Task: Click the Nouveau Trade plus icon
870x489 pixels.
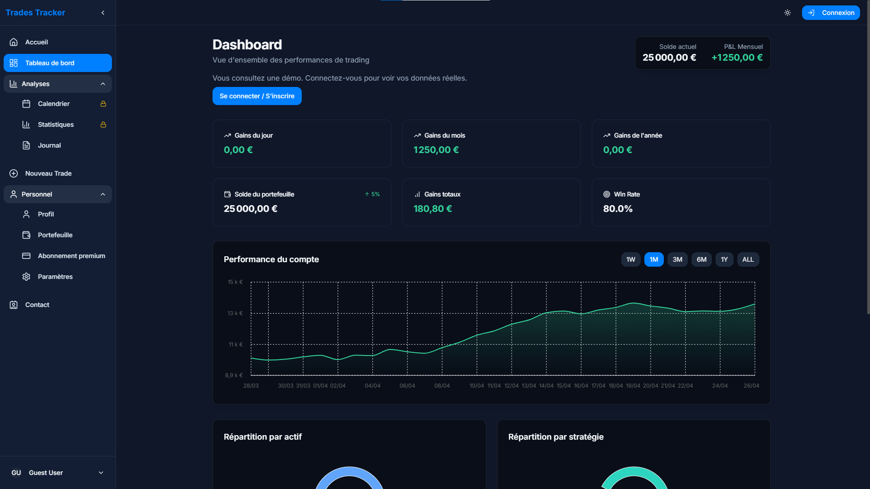Action: (14, 173)
